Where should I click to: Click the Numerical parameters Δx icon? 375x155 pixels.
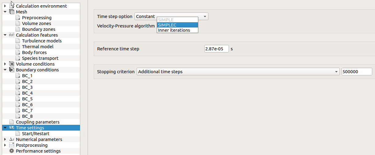click(12, 139)
